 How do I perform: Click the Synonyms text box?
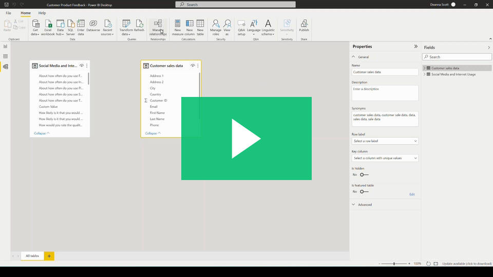(x=385, y=119)
